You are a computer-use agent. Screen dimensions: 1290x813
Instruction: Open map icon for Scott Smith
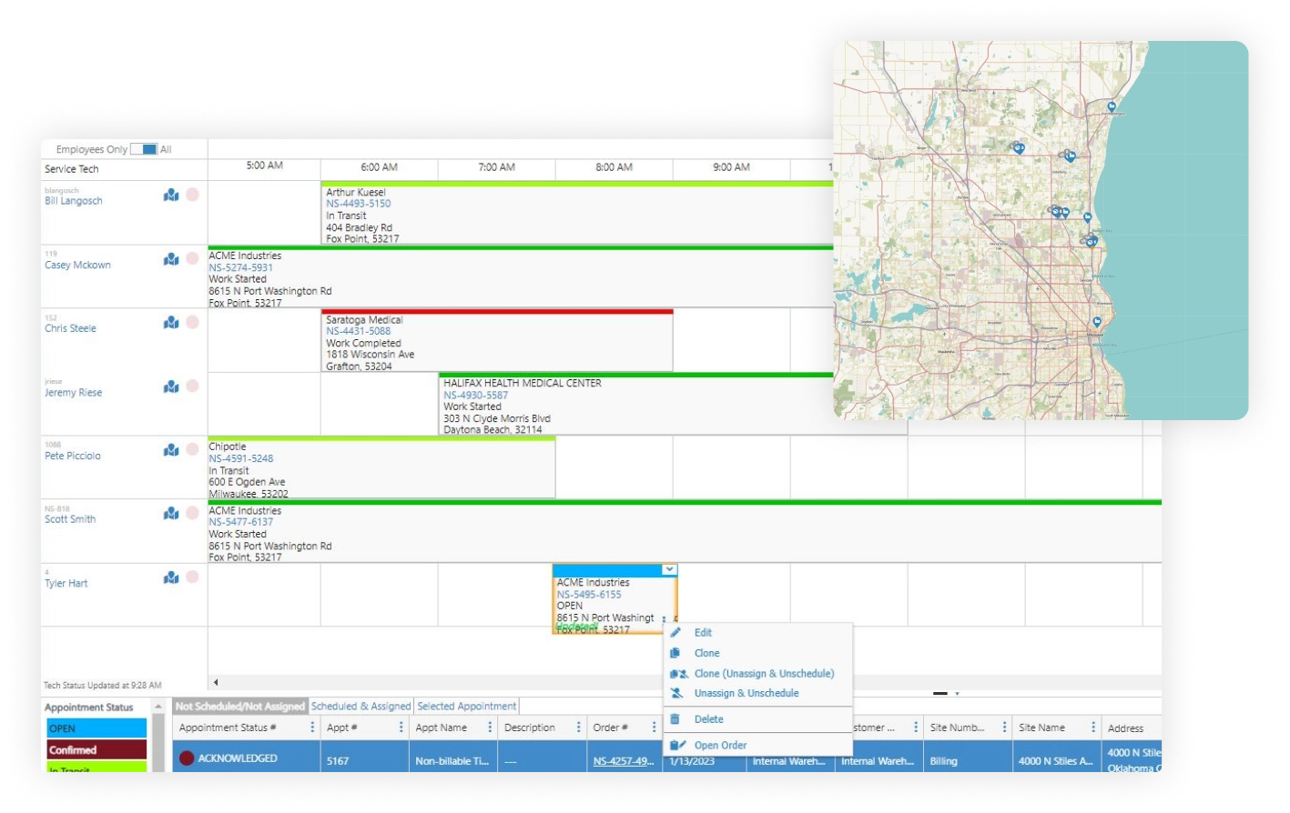click(171, 514)
